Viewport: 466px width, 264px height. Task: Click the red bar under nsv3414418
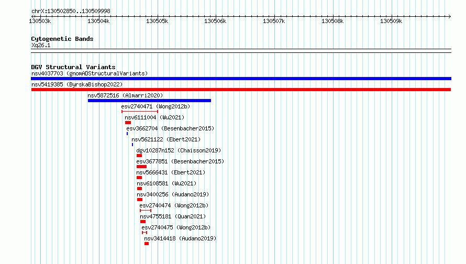point(147,244)
